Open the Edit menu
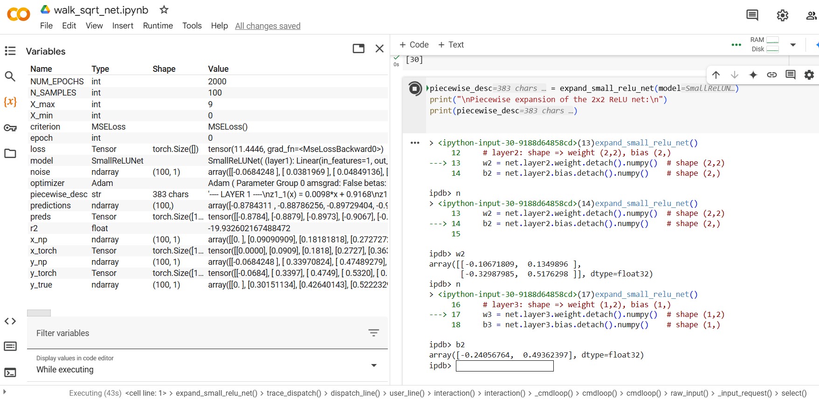Viewport: 819px width, 399px height. coord(69,26)
